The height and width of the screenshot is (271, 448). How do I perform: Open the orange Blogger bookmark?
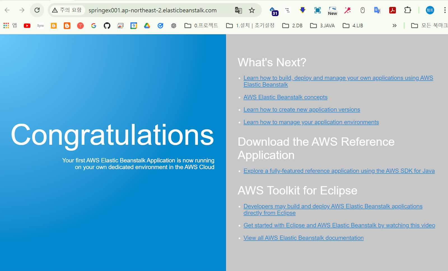67,26
